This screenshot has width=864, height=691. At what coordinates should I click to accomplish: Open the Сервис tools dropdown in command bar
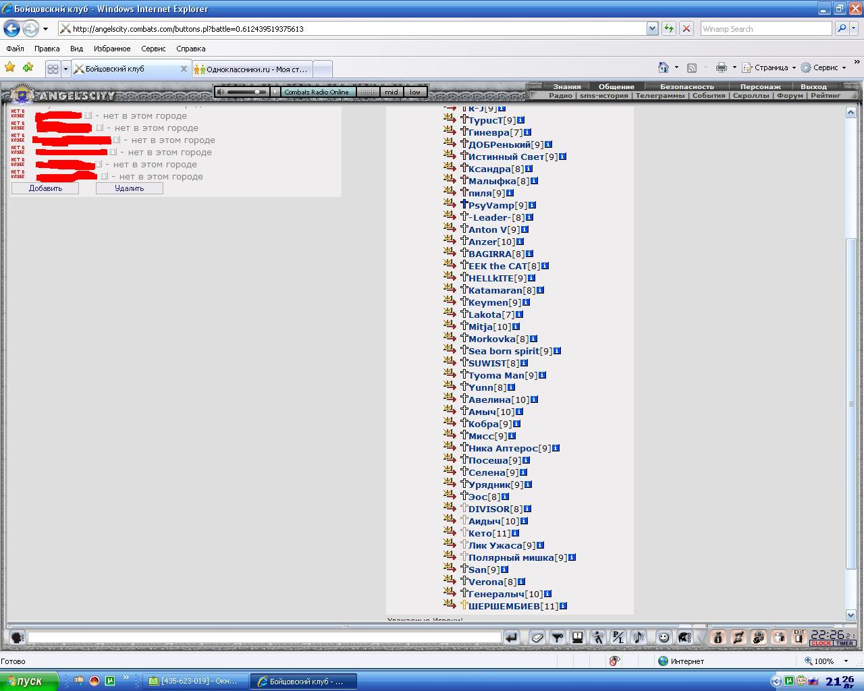tap(823, 67)
